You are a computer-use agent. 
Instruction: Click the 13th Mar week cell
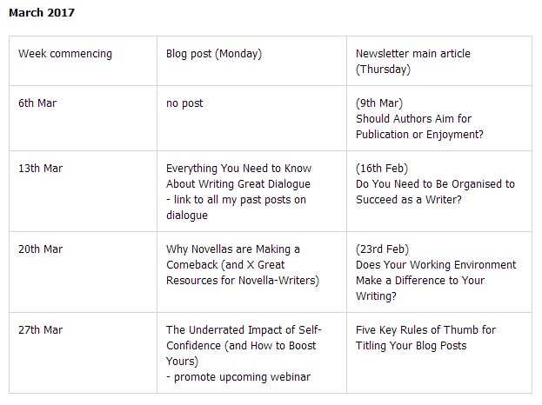point(40,169)
